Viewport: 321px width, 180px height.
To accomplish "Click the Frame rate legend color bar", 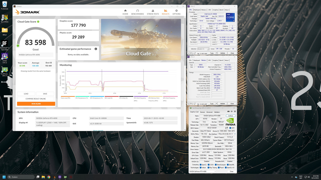I will 68,96.
